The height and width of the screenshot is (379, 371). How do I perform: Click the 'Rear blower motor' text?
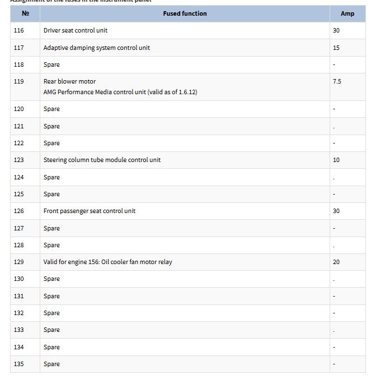click(69, 81)
